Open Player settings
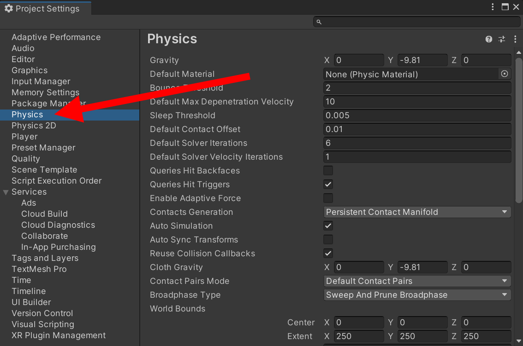 pyautogui.click(x=25, y=137)
